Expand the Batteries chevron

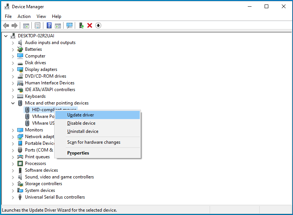[13, 50]
